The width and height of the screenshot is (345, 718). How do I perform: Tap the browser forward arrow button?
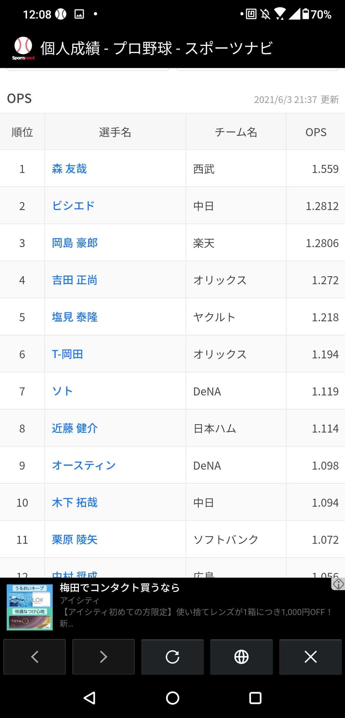tap(103, 657)
